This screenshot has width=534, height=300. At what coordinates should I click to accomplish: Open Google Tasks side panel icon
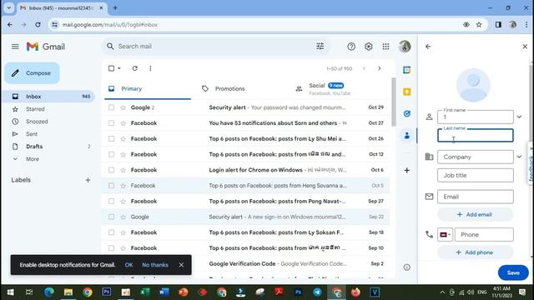tap(406, 113)
